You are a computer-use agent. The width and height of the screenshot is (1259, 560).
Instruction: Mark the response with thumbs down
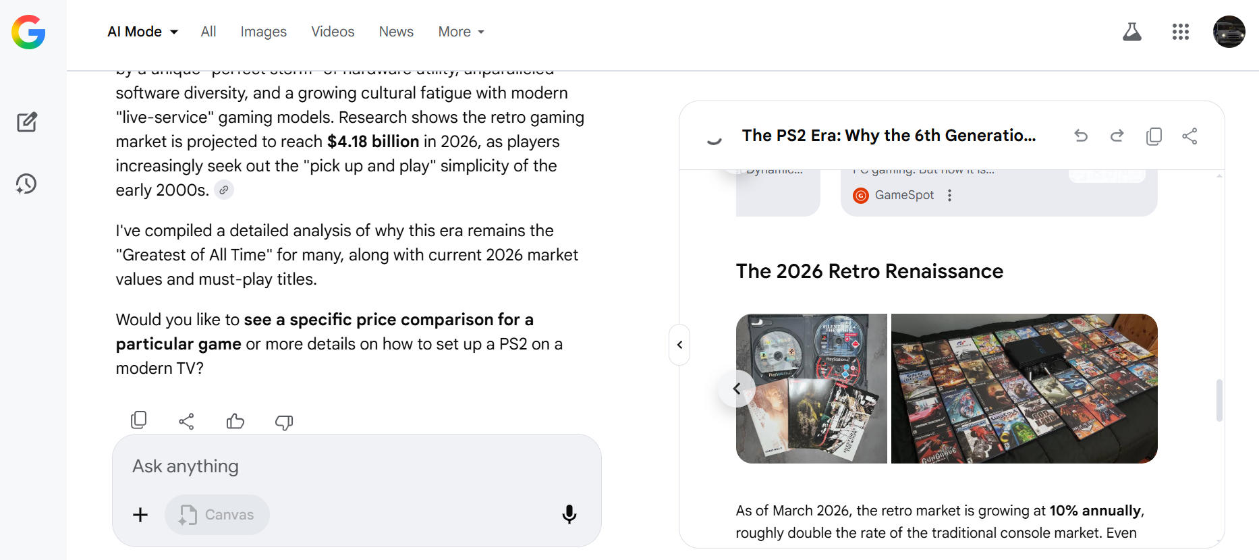pos(283,422)
